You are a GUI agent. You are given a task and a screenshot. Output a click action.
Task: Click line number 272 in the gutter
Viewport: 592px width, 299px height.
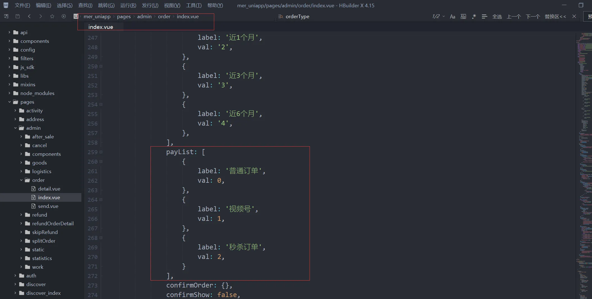pos(93,276)
